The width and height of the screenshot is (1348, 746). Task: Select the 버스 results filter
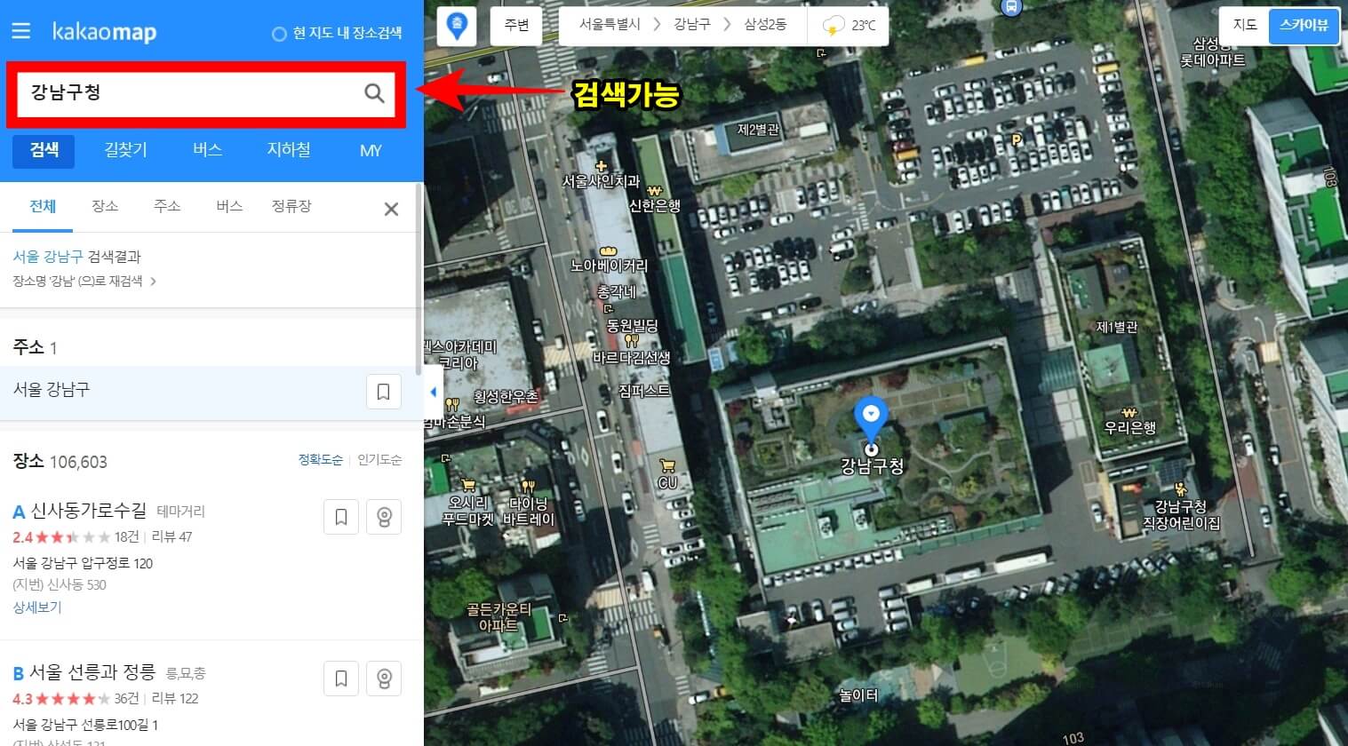229,206
